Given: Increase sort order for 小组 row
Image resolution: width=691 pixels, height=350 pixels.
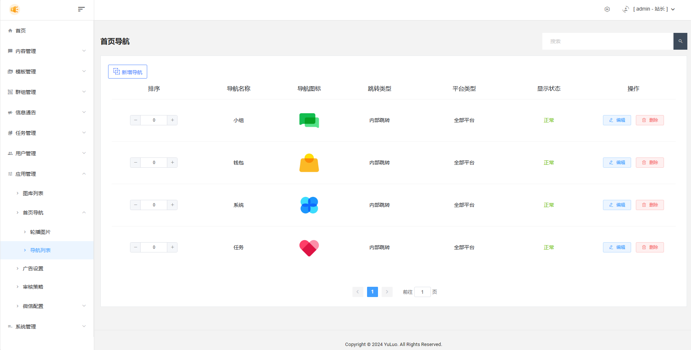Looking at the screenshot, I should pyautogui.click(x=172, y=120).
